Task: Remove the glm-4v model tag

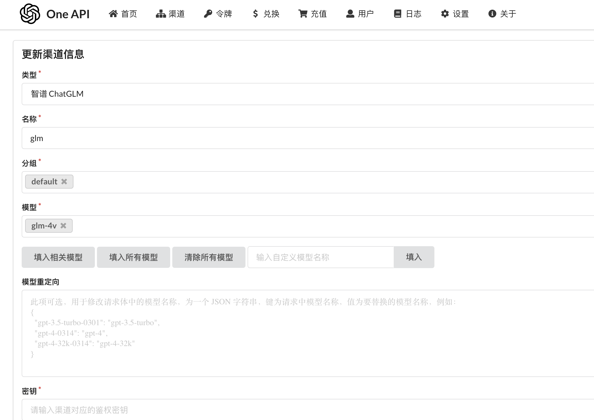Action: 63,226
